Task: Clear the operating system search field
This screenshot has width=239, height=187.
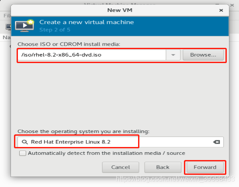Action: coord(216,142)
